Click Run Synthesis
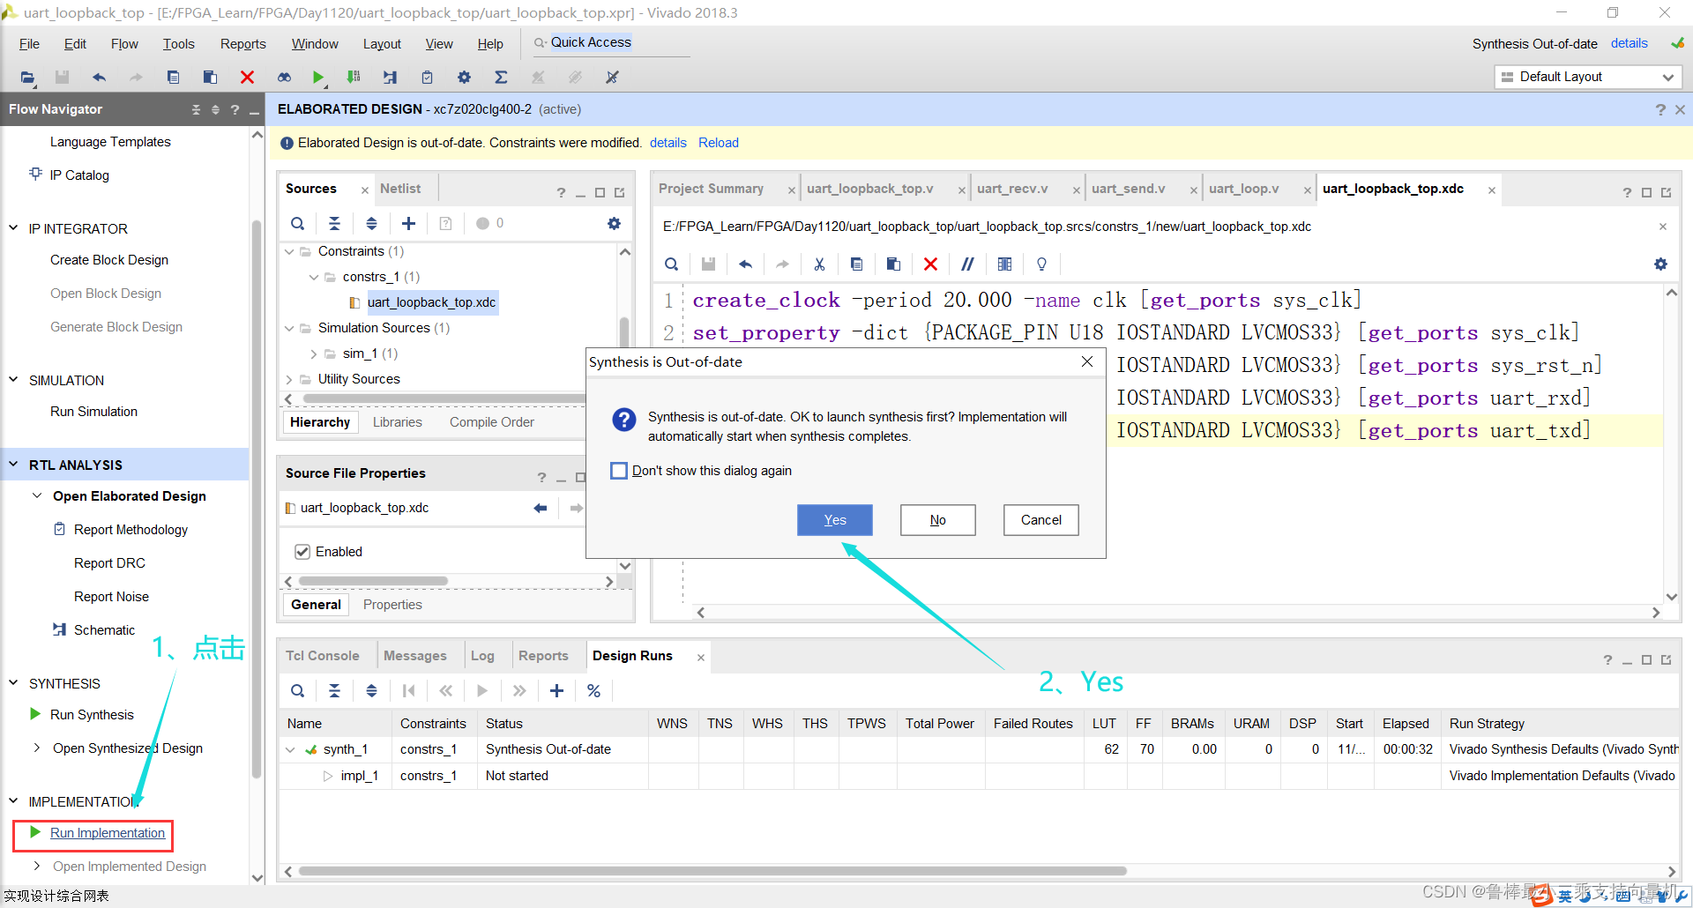Image resolution: width=1693 pixels, height=908 pixels. [x=92, y=715]
